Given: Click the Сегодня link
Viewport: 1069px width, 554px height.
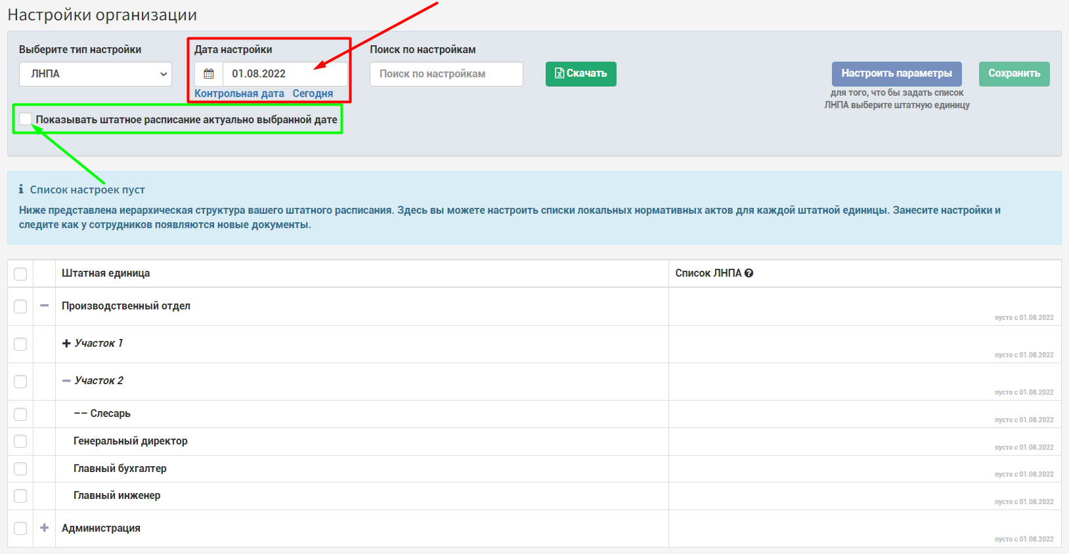Looking at the screenshot, I should click(313, 94).
